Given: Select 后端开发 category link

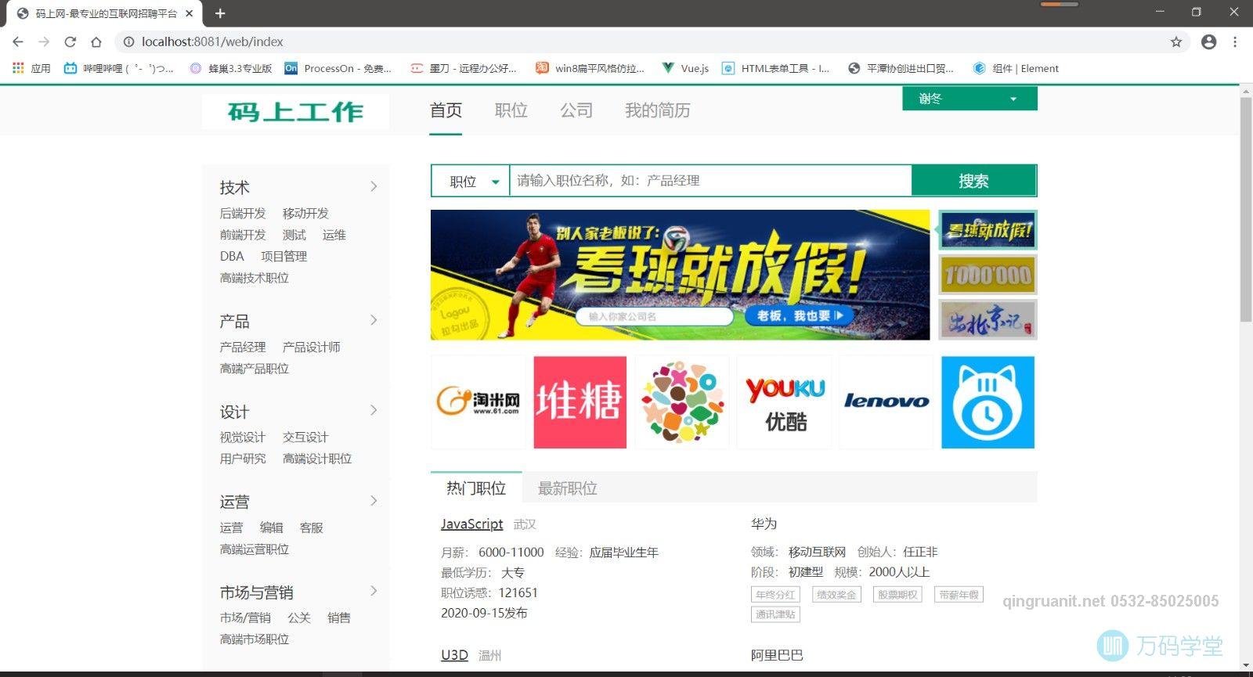Looking at the screenshot, I should 243,213.
